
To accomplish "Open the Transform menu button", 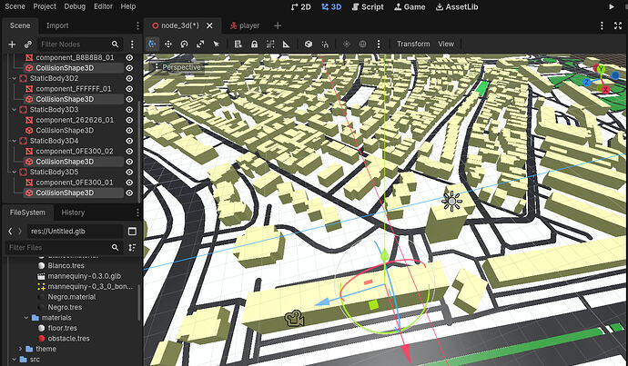I will 412,44.
